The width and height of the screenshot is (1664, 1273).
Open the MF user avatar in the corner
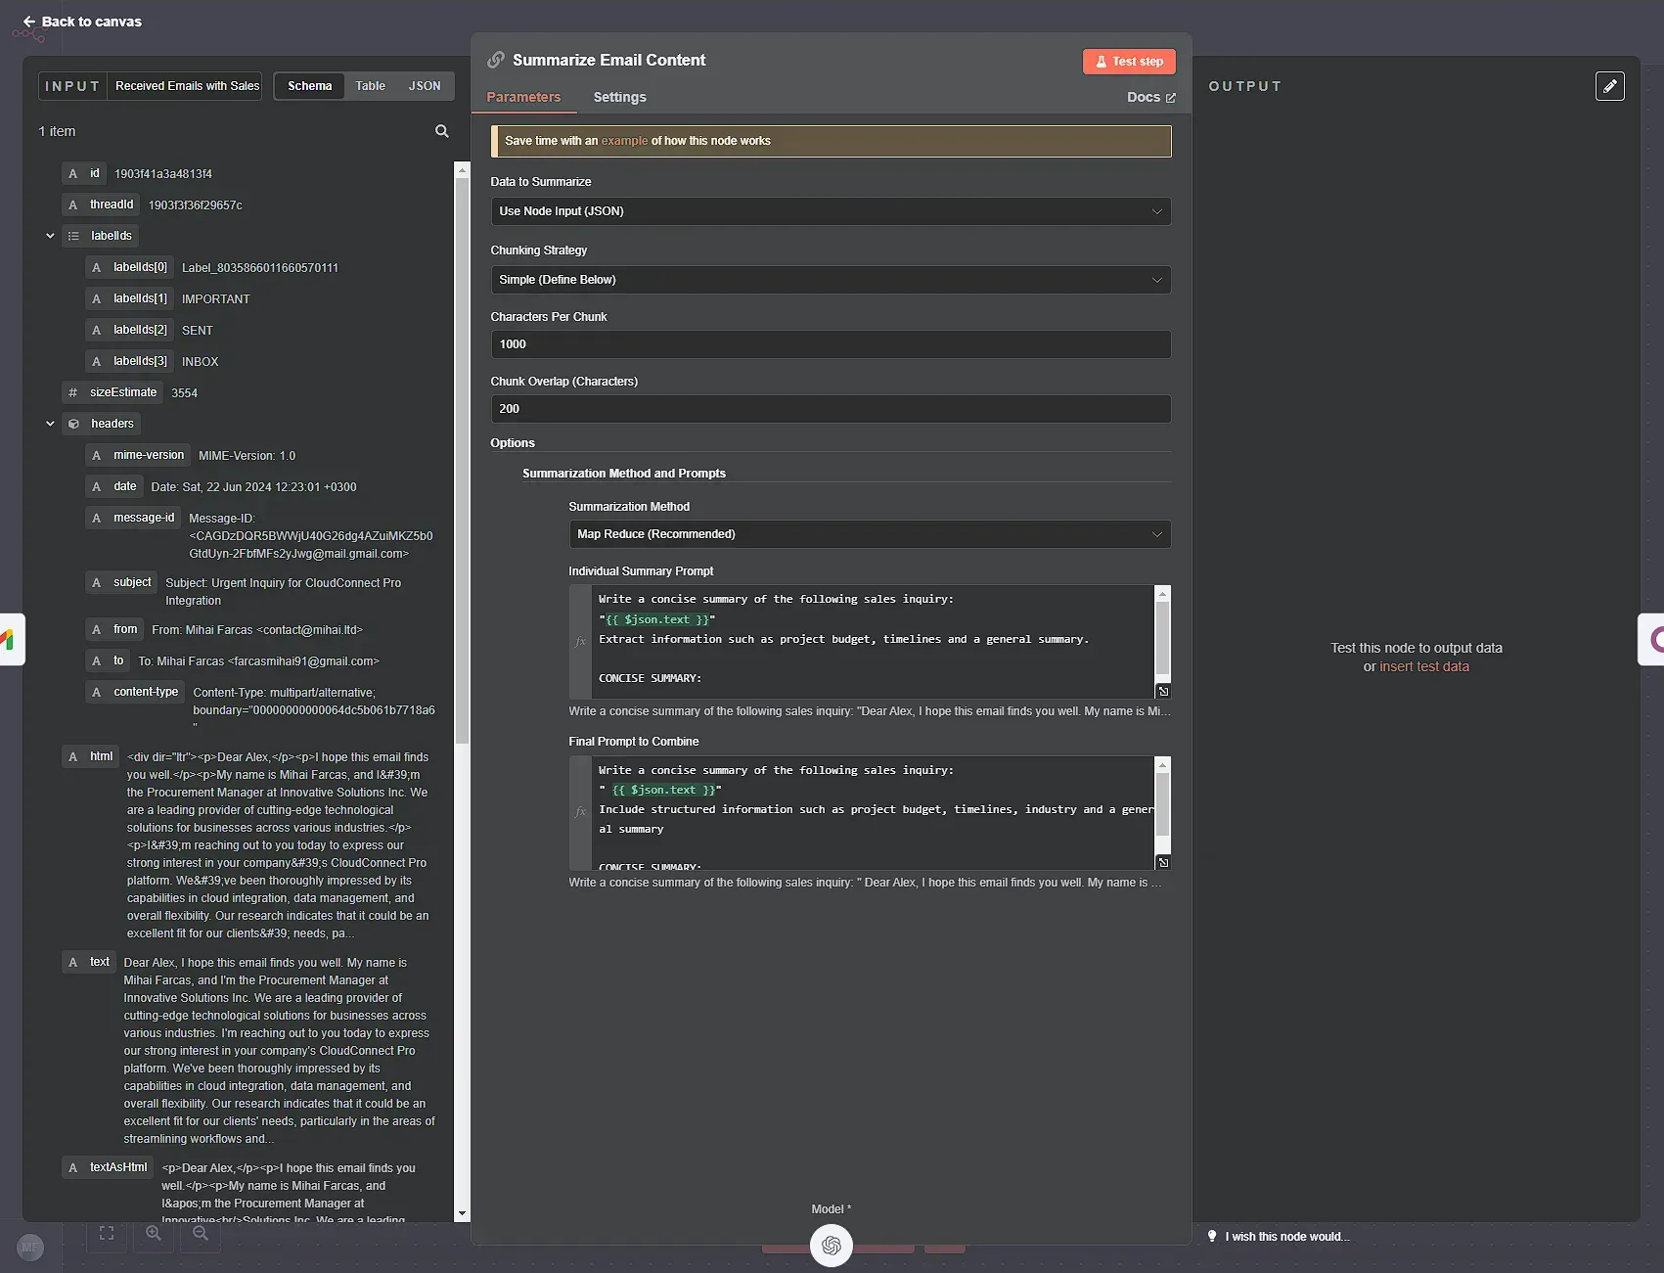(30, 1247)
